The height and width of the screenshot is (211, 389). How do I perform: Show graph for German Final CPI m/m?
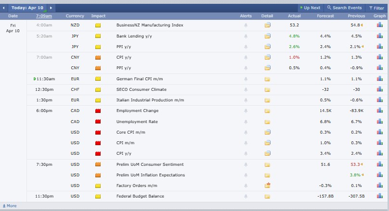coord(379,79)
